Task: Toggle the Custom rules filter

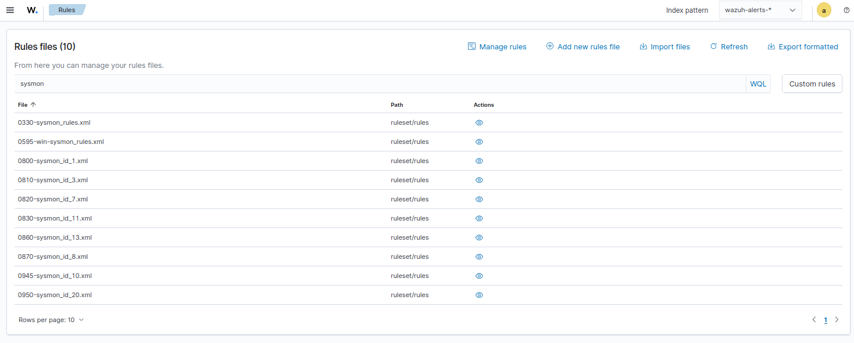Action: point(812,84)
